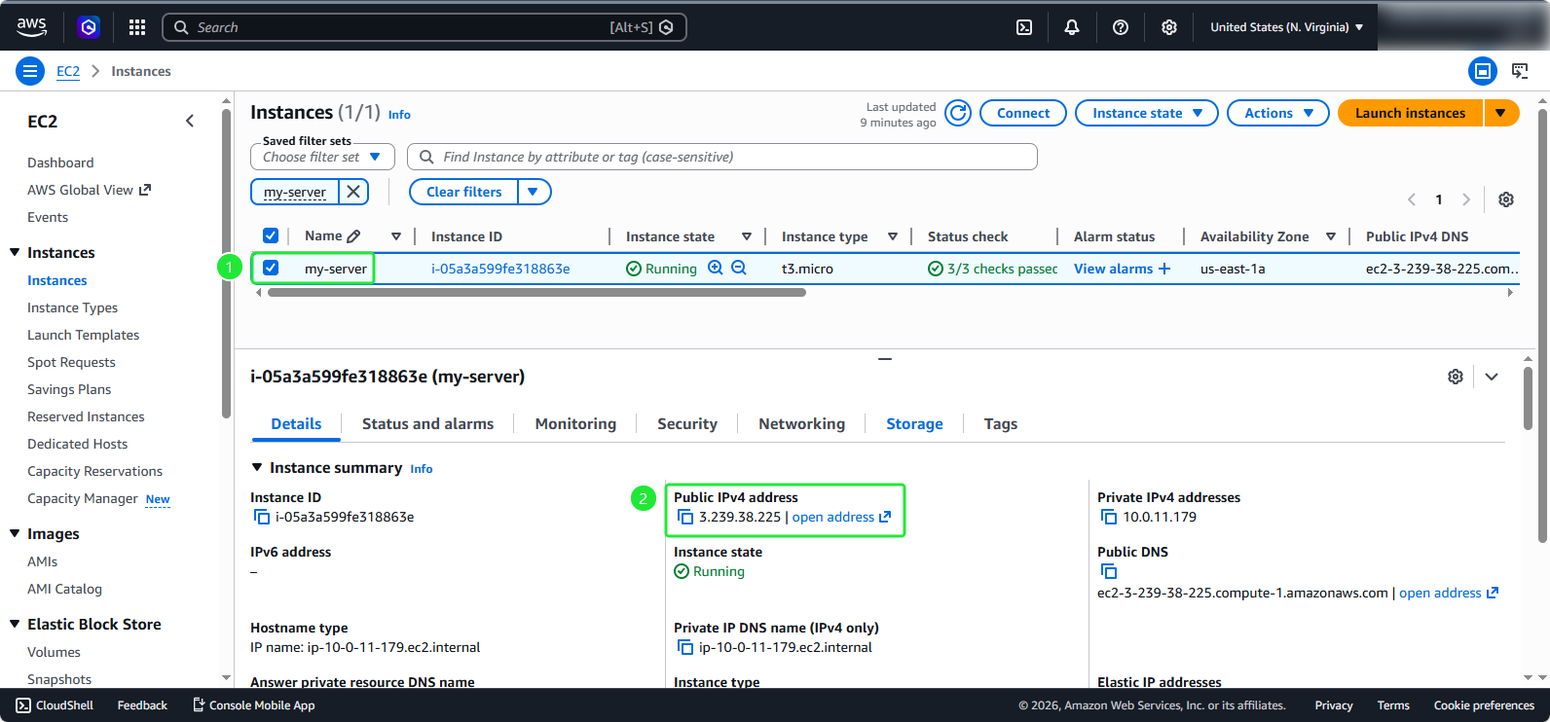The width and height of the screenshot is (1550, 722).
Task: Open the Amazon Q icon in top bar
Action: [x=89, y=27]
